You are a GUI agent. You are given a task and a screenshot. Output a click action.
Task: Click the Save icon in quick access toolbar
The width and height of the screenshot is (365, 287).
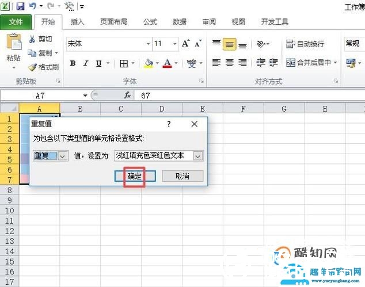point(20,6)
